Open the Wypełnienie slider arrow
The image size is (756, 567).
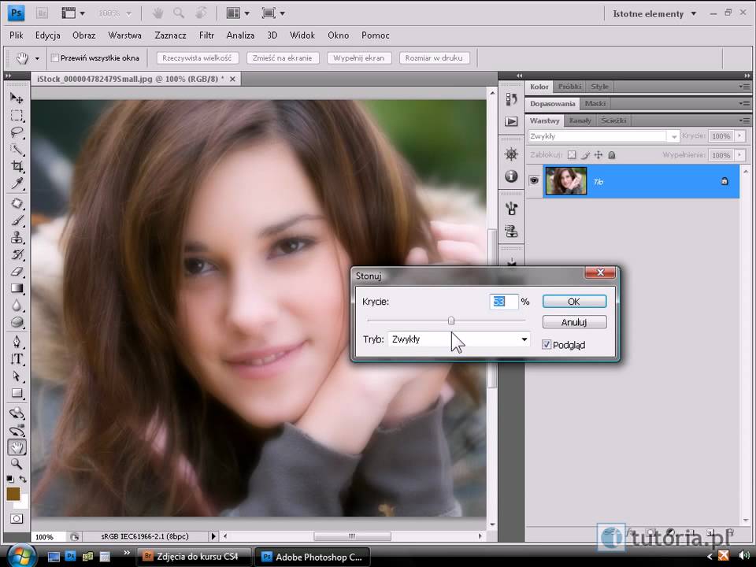739,155
